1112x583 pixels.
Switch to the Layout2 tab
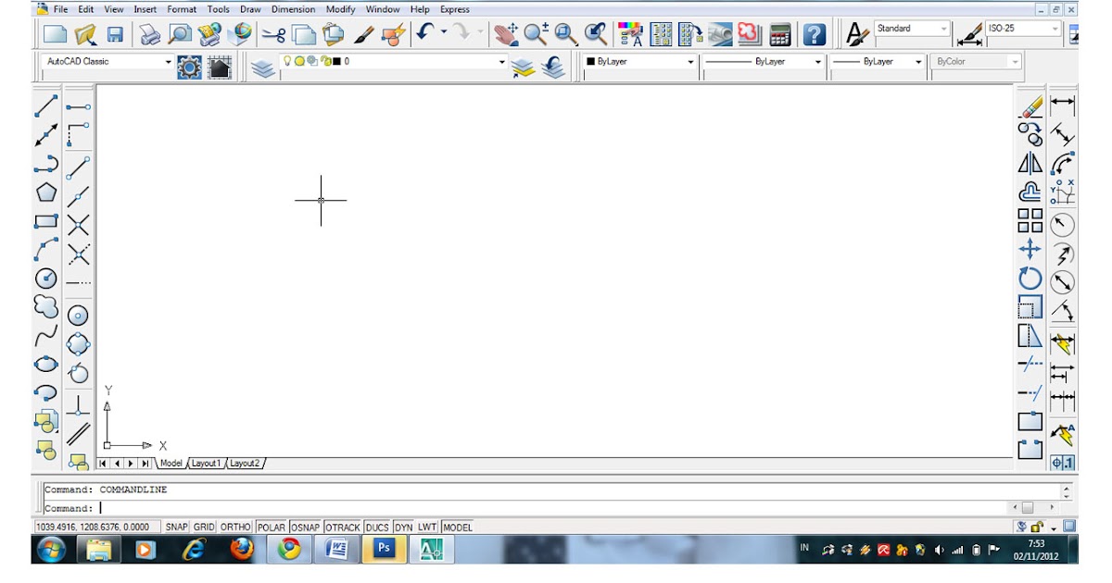pos(245,463)
